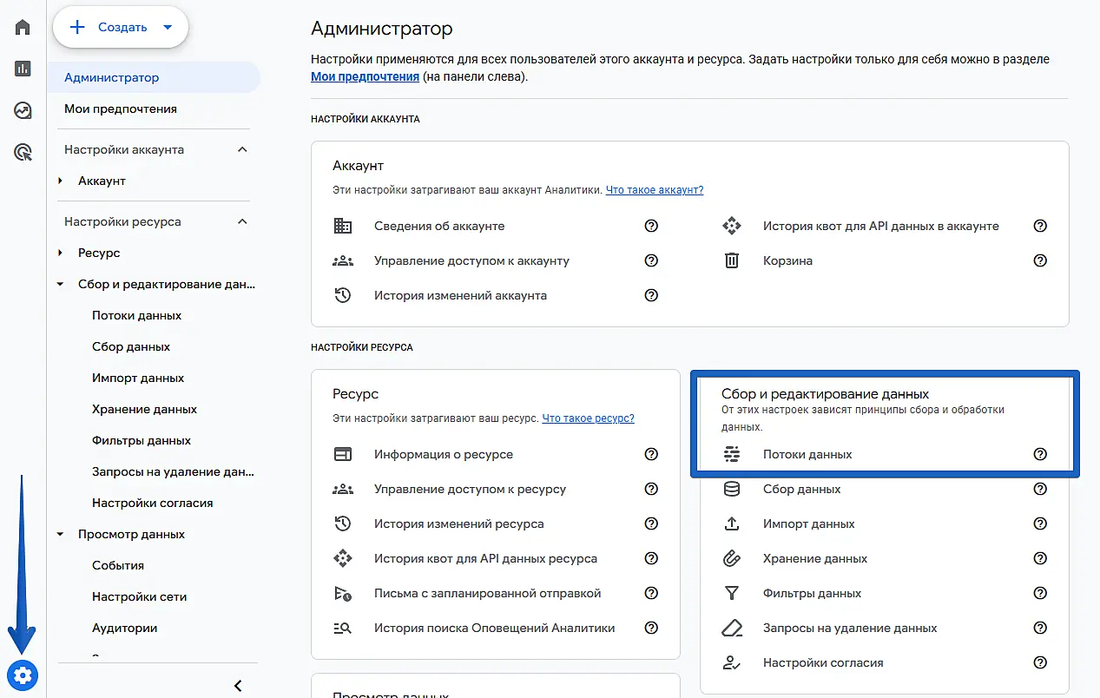Click the help icon for Хранение данных
The width and height of the screenshot is (1100, 698).
(x=1040, y=558)
